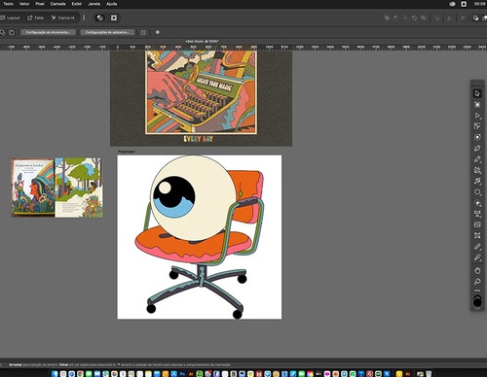Click Configuração do documento button
The width and height of the screenshot is (487, 377).
tap(48, 32)
